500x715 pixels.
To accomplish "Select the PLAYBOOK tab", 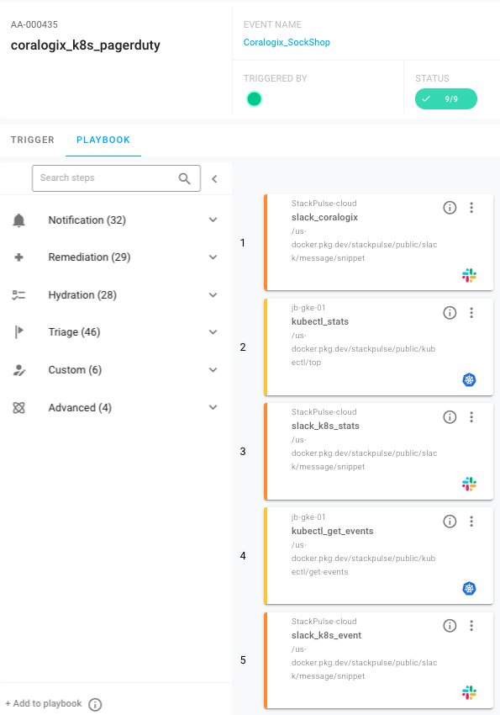I will tap(103, 140).
